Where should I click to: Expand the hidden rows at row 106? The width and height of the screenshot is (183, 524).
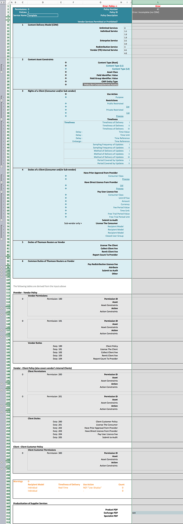point(2,277)
